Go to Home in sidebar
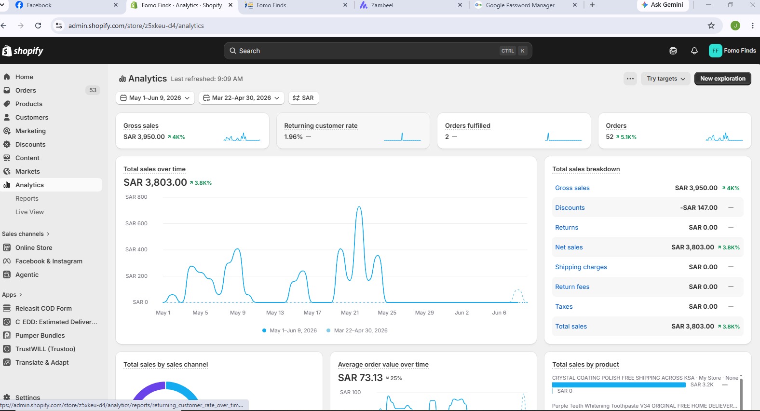The height and width of the screenshot is (411, 760). pyautogui.click(x=24, y=77)
